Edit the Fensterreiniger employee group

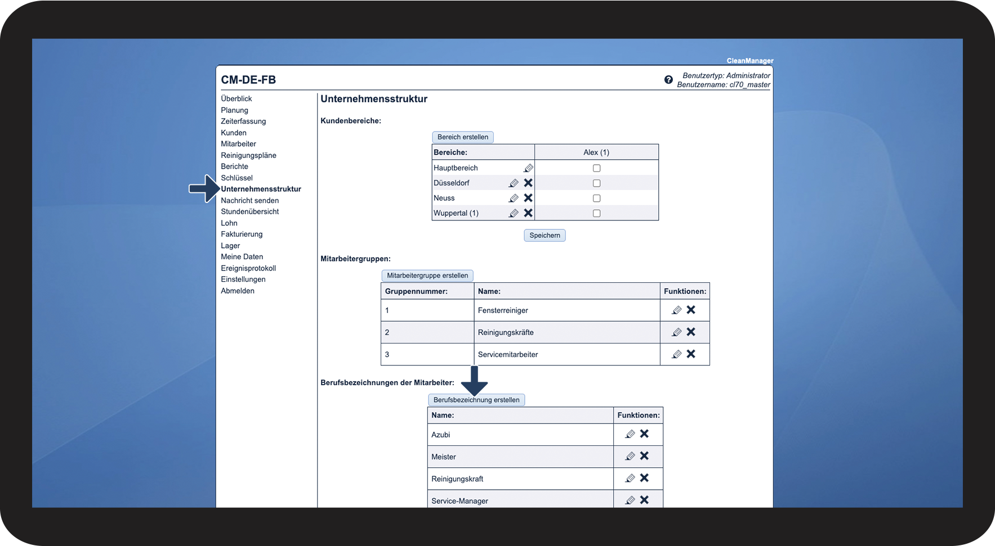point(677,310)
